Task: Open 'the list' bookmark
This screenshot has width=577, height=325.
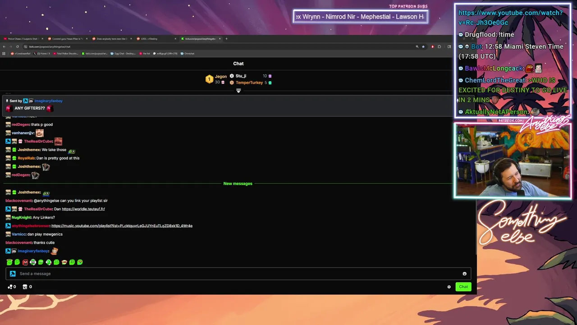Action: [145, 53]
